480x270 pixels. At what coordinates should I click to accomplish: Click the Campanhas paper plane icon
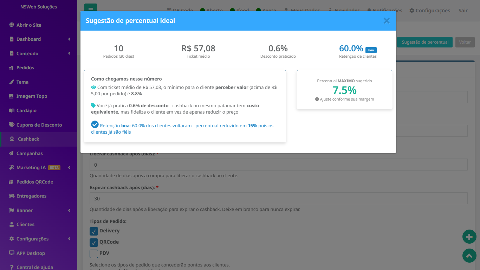11,153
